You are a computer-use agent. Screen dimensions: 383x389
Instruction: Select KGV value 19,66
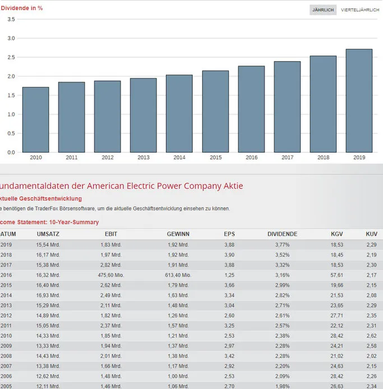pos(337,285)
